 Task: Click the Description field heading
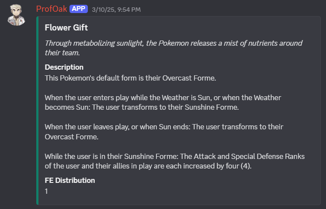point(64,67)
